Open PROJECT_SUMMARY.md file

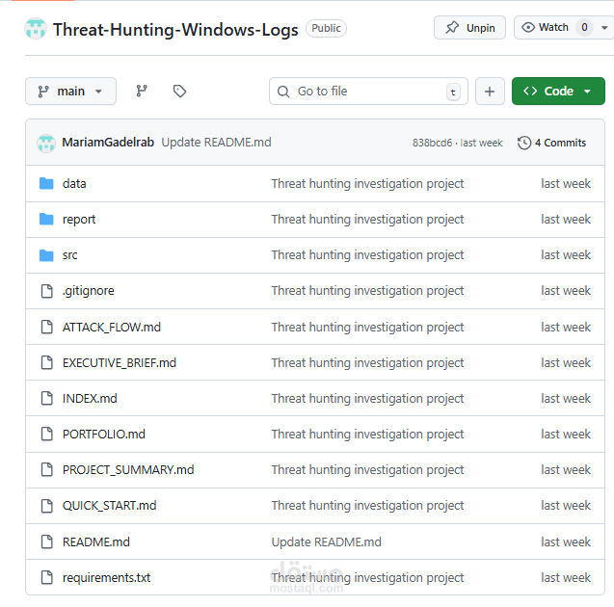point(128,469)
